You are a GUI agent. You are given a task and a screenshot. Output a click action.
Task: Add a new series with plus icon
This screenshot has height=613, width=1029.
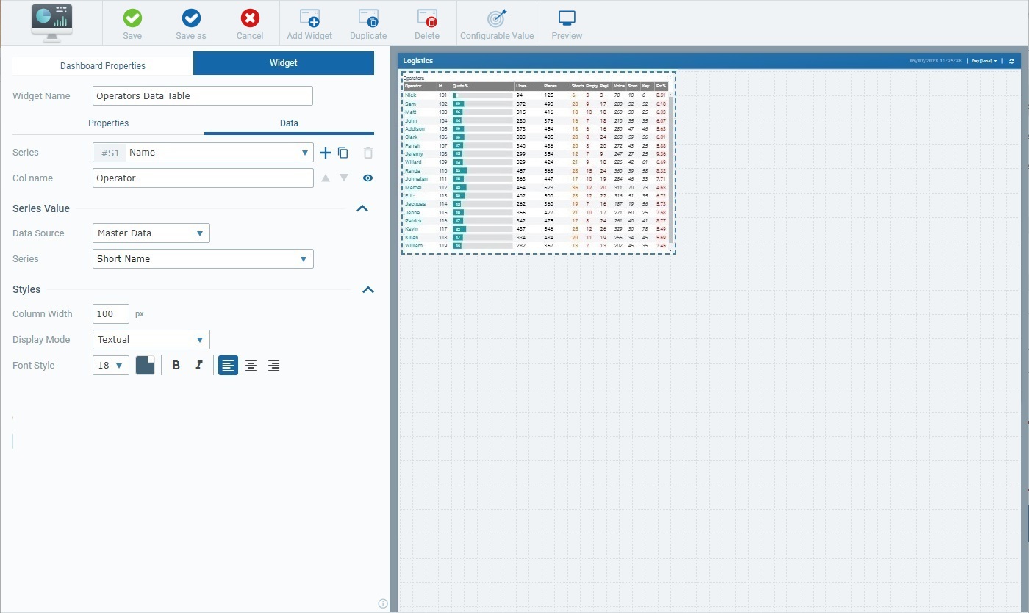[x=326, y=153]
